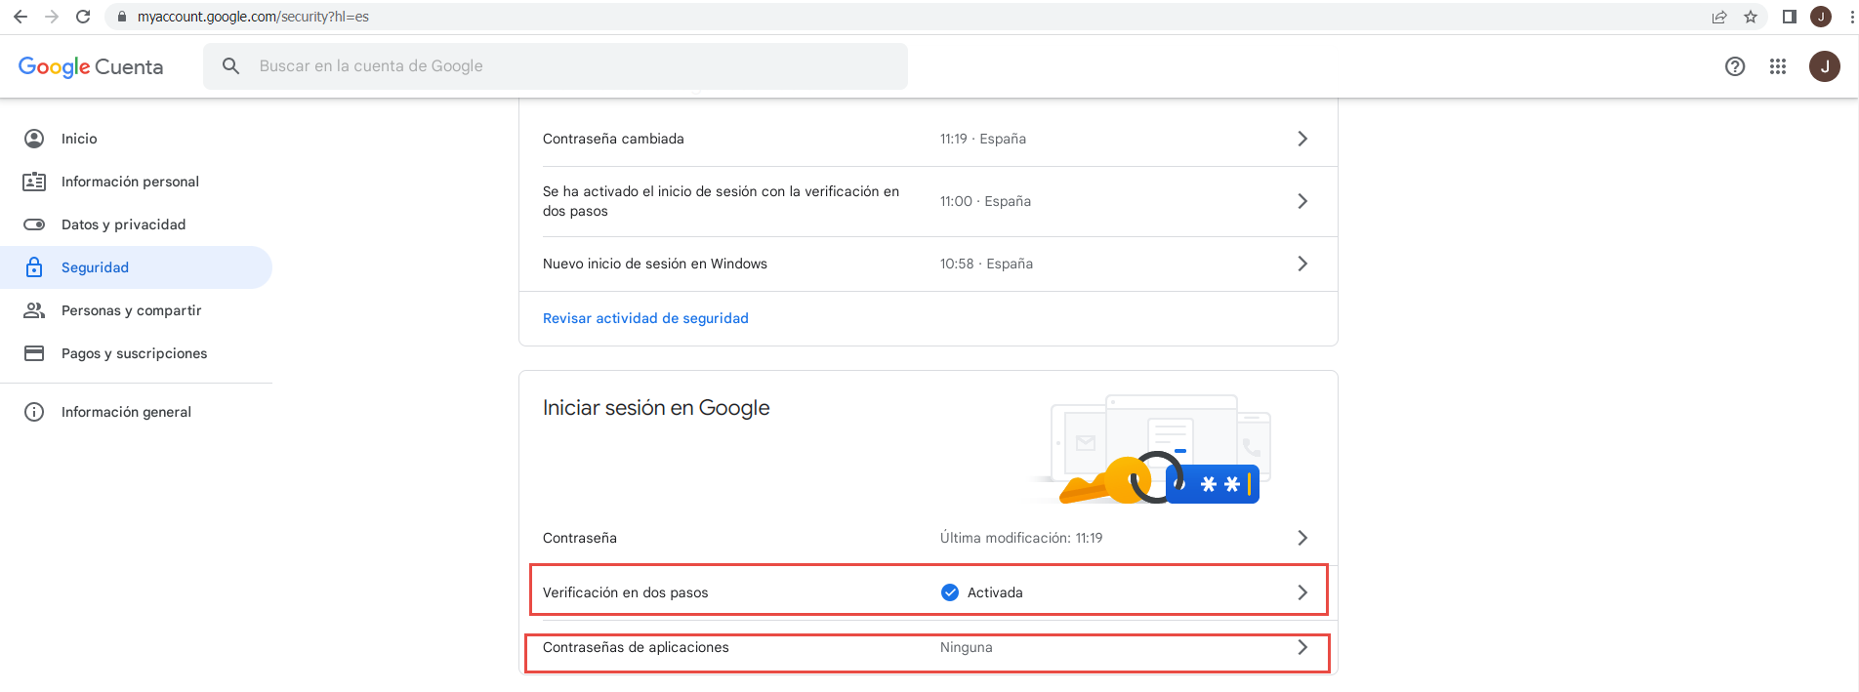Expand the 11:00 España row chevron
Screen dimensions: 1859x692
coord(1302,201)
